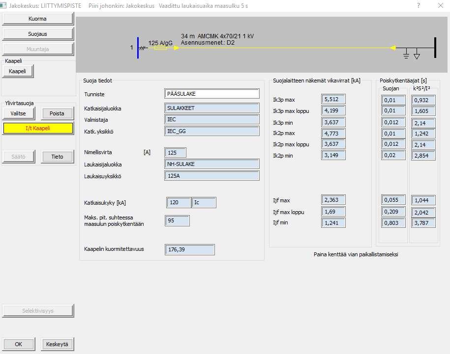
Task: Click the Katkaisijaluokka field SULAKKEET
Action: 212,108
